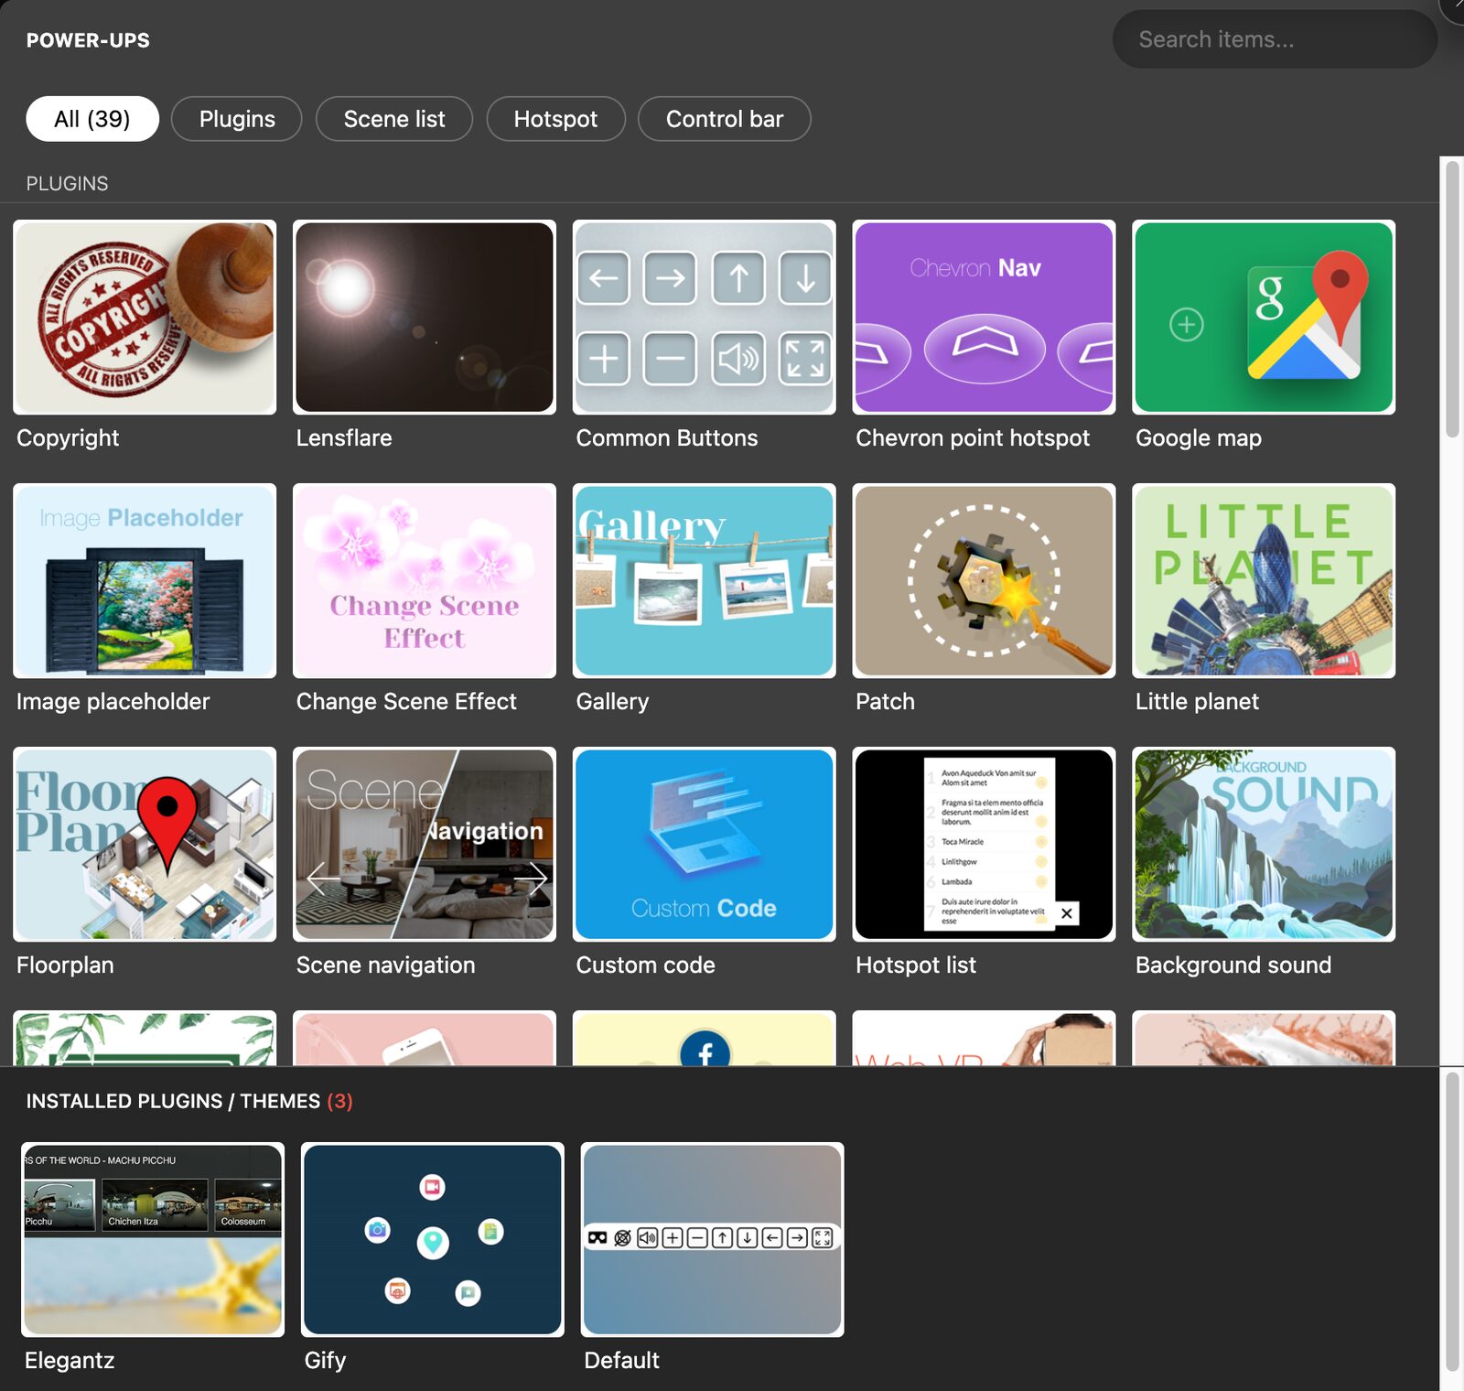This screenshot has height=1391, width=1464.
Task: Open the Facebook icon plugin card
Action: [705, 1038]
